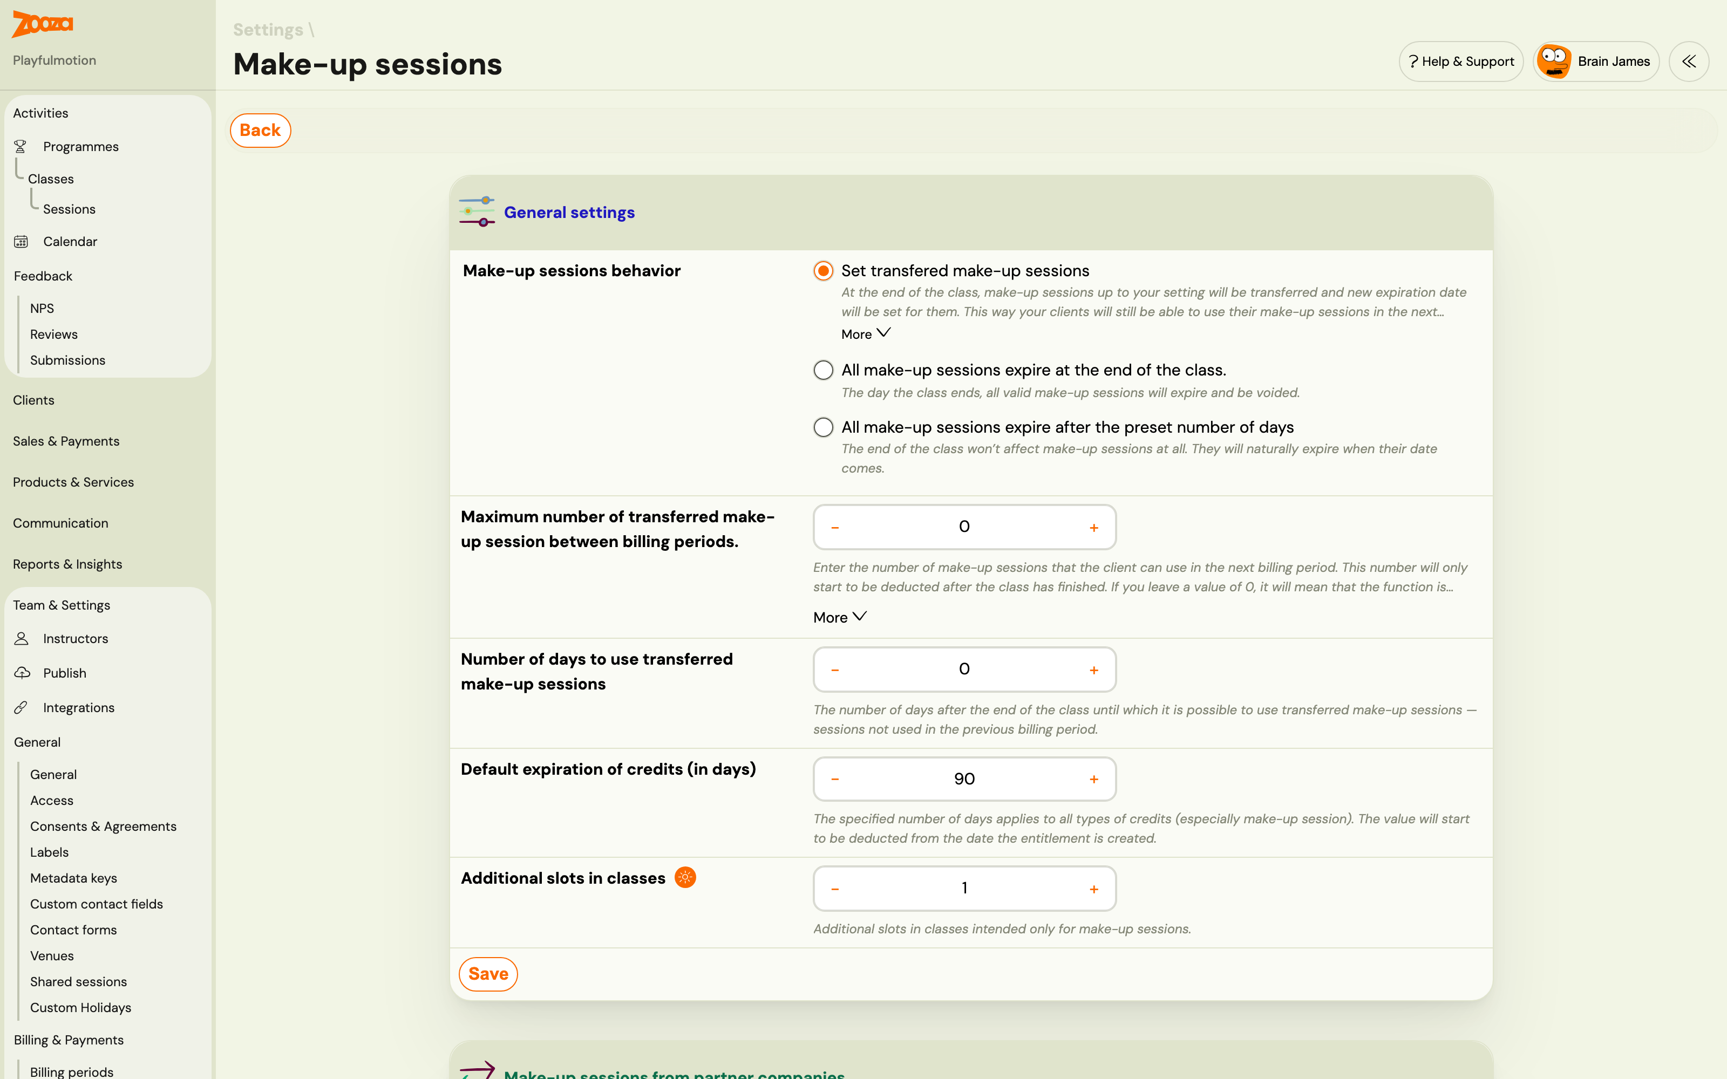Viewport: 1727px width, 1079px height.
Task: Increase maximum transferred make-up sessions with plus
Action: click(x=1093, y=528)
